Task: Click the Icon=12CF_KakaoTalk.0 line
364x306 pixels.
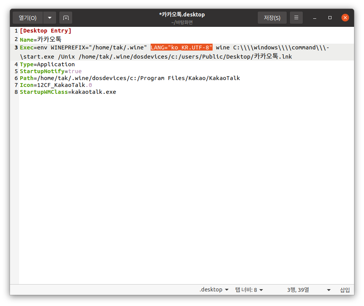Action: [x=56, y=85]
